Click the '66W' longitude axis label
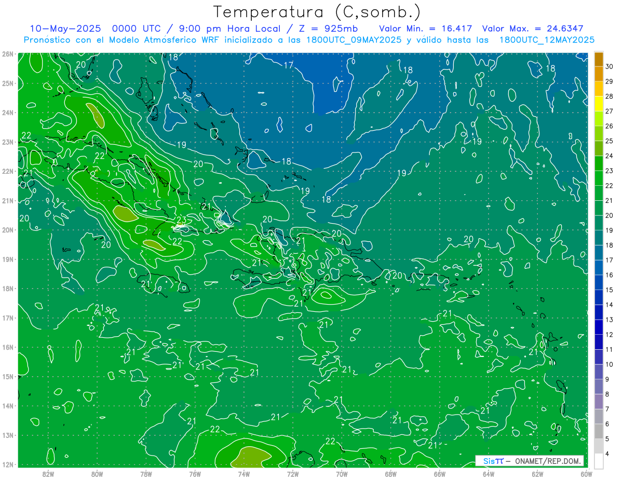The width and height of the screenshot is (623, 481). (439, 474)
